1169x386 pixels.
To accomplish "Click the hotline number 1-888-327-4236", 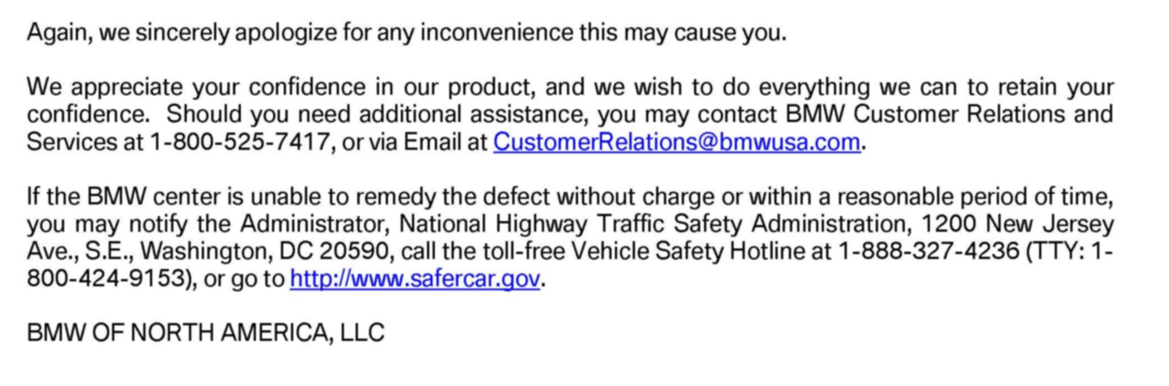I will [x=929, y=251].
